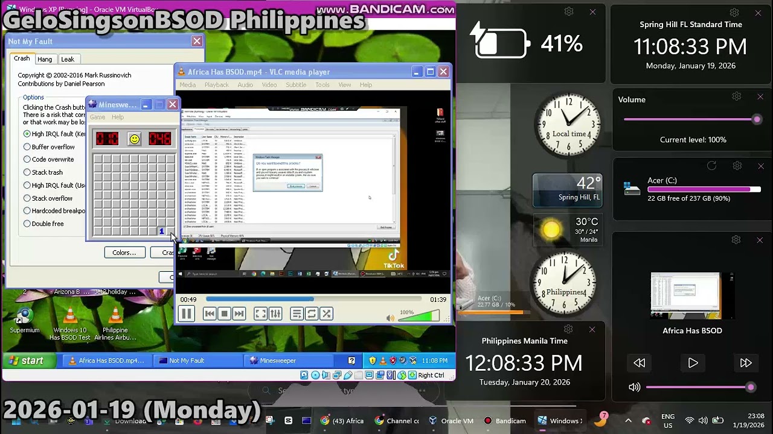Image resolution: width=773 pixels, height=434 pixels.
Task: Open the Minesweeper Help menu
Action: point(118,117)
